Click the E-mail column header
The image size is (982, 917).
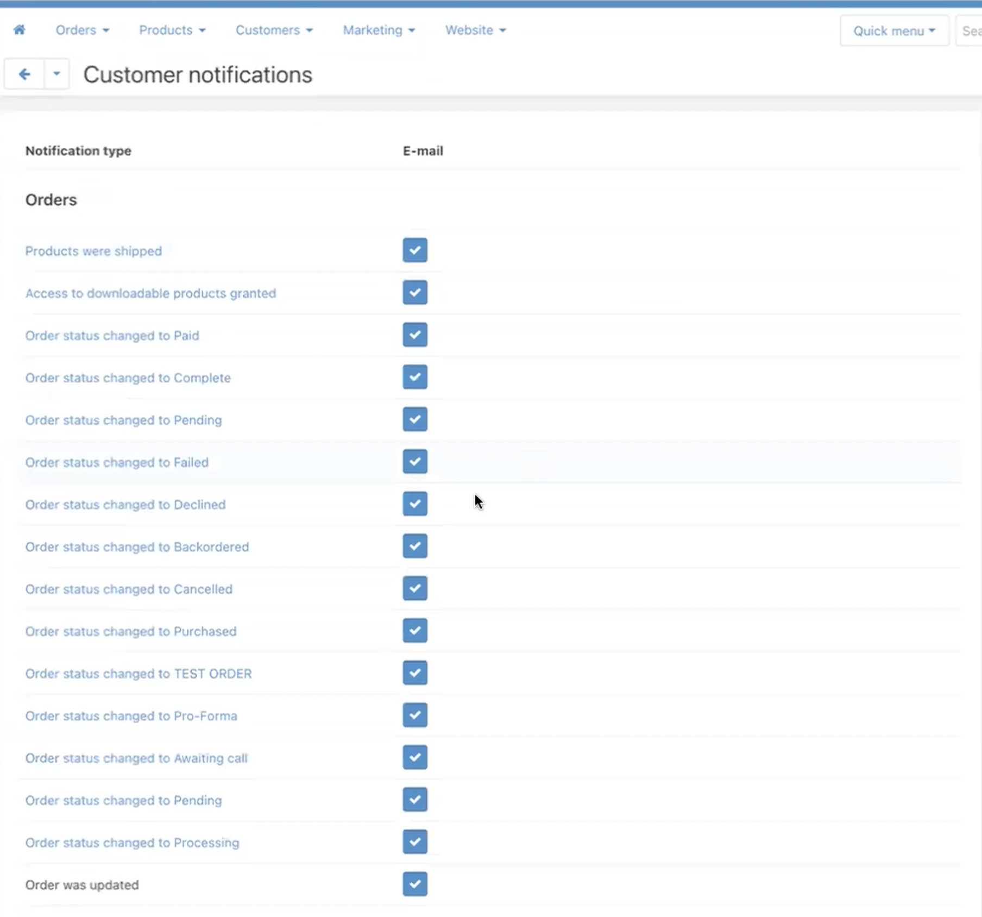pos(423,151)
